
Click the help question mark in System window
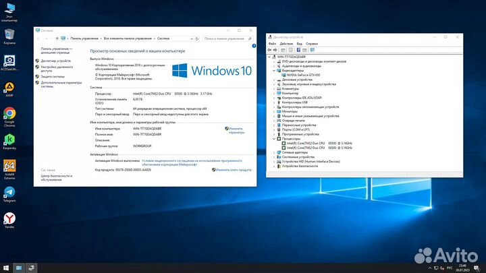[254, 44]
